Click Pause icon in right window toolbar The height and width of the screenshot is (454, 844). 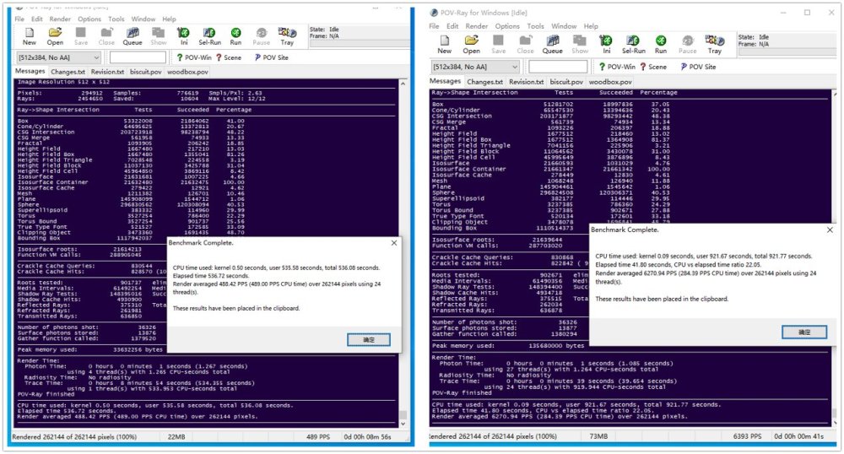coord(687,45)
